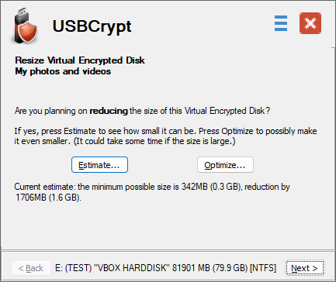Click the 81901 MB (79.9 GB) capacity
This screenshot has height=282, width=336.
pyautogui.click(x=210, y=268)
